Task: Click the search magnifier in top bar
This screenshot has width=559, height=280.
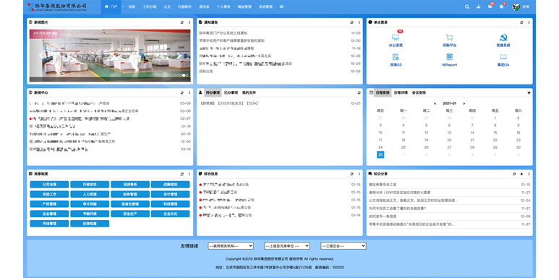Action: 466,6
